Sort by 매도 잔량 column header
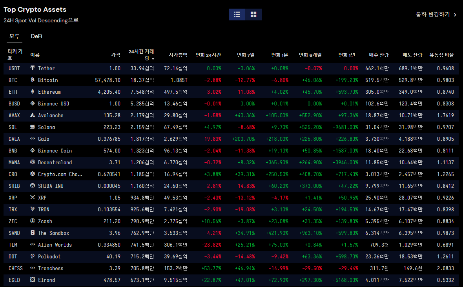 coord(412,55)
